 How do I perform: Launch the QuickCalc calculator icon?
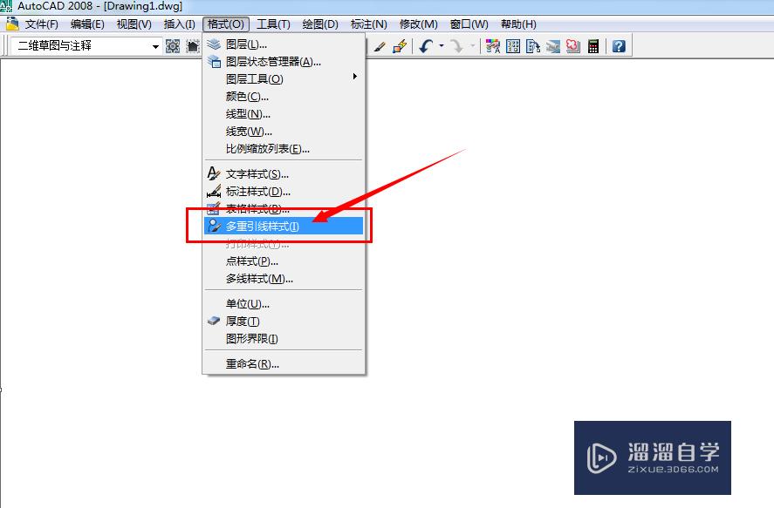pos(593,45)
